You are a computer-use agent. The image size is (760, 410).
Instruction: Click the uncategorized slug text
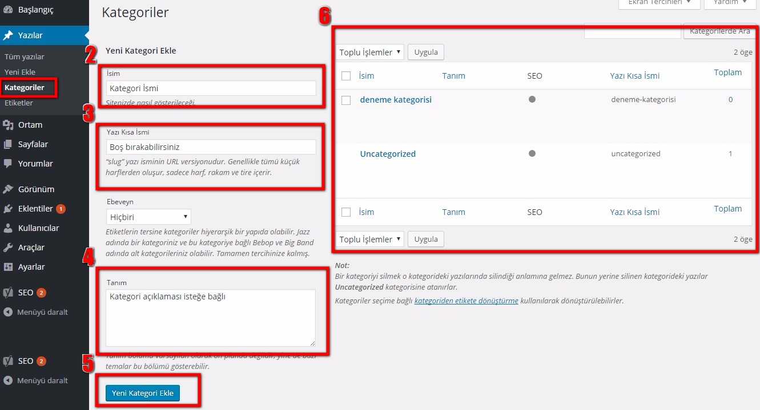coord(636,153)
